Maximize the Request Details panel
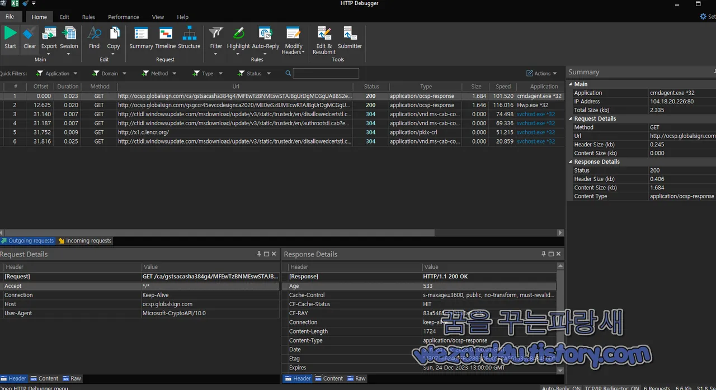The height and width of the screenshot is (390, 716). coord(266,254)
